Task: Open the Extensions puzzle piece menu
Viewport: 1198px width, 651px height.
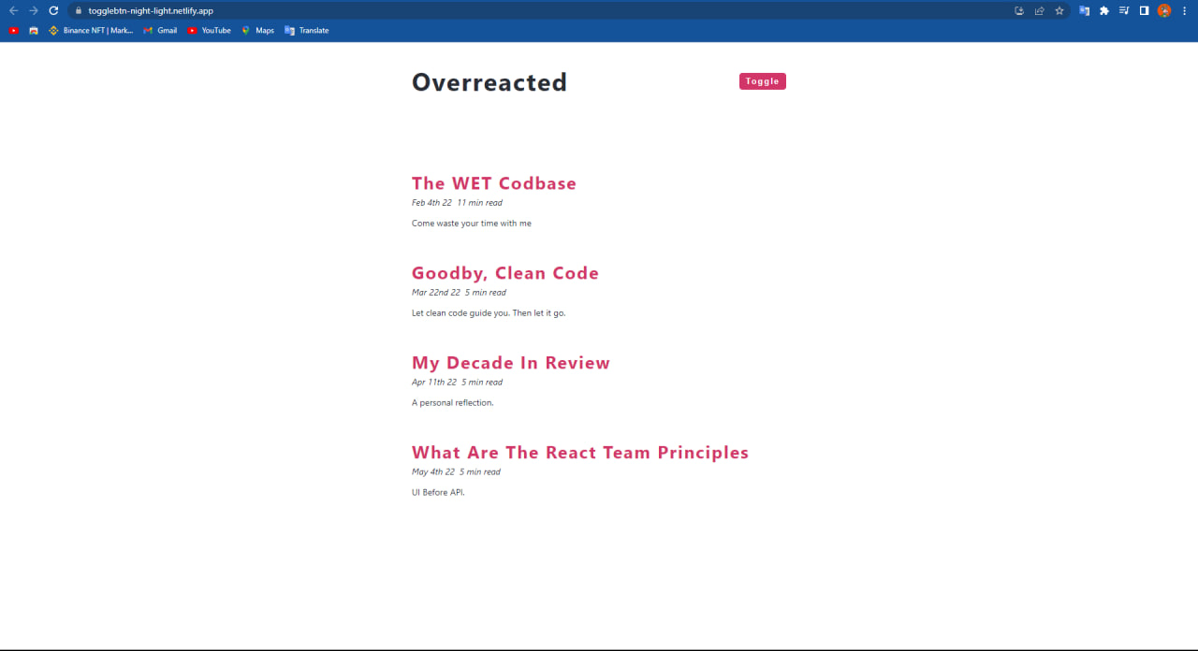Action: point(1104,10)
